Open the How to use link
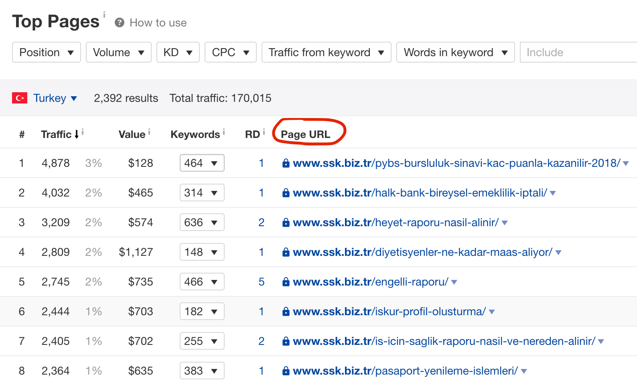Screen dimensions: 637x385 point(158,23)
